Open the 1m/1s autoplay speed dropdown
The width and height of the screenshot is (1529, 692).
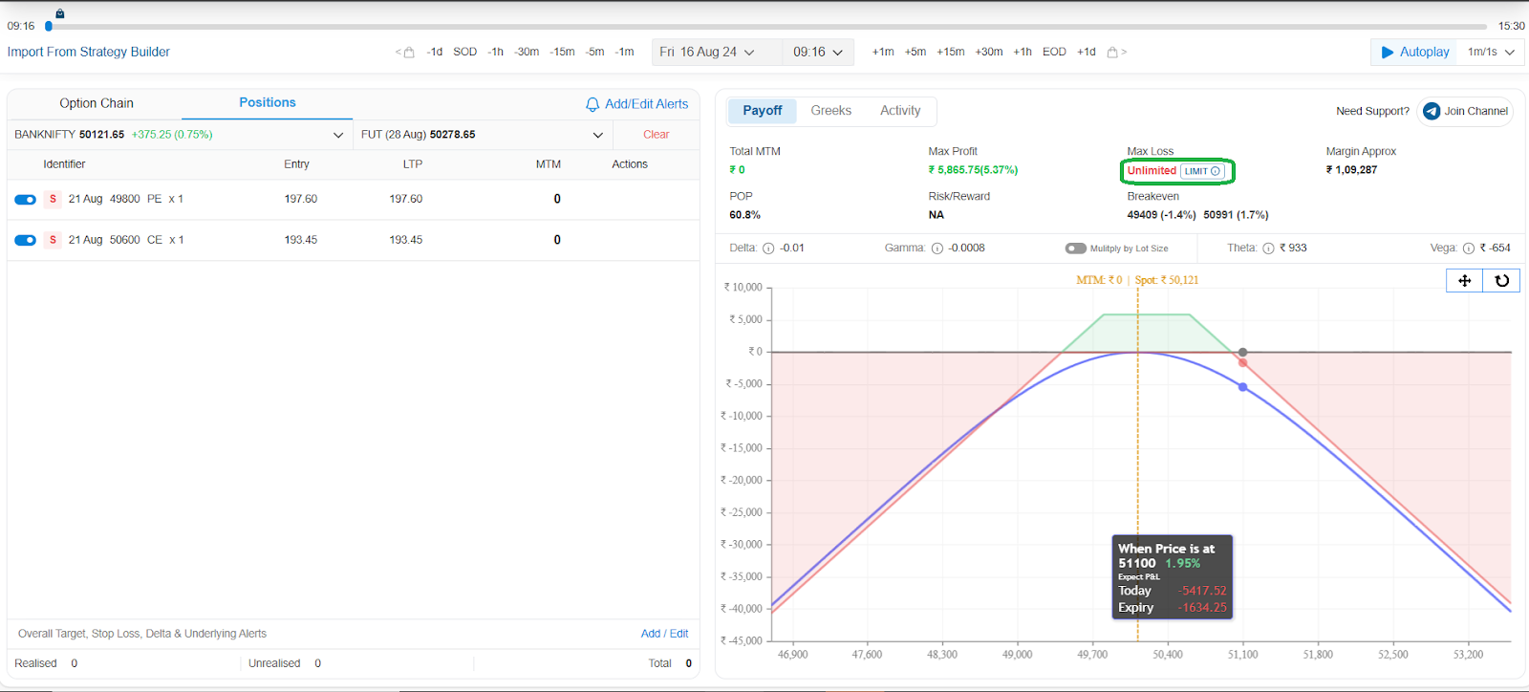1492,53
